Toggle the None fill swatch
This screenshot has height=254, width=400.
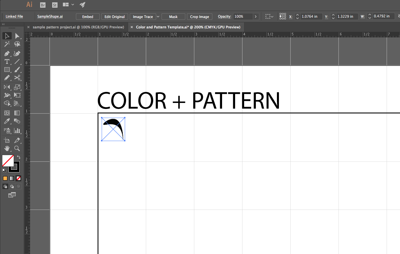18,178
